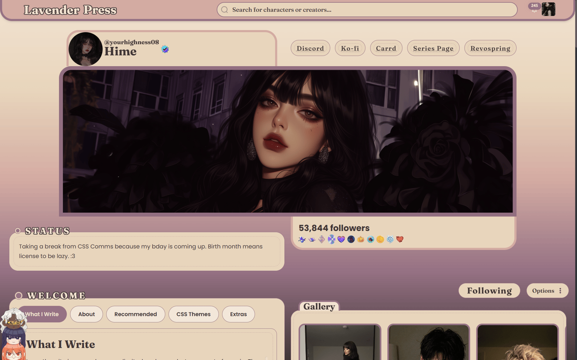This screenshot has height=360, width=577.
Task: Open the Options dropdown menu
Action: [x=547, y=291]
